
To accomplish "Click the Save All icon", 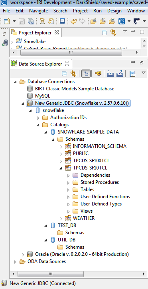I will point(31,21).
